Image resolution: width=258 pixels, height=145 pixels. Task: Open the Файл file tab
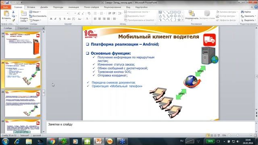[6, 7]
